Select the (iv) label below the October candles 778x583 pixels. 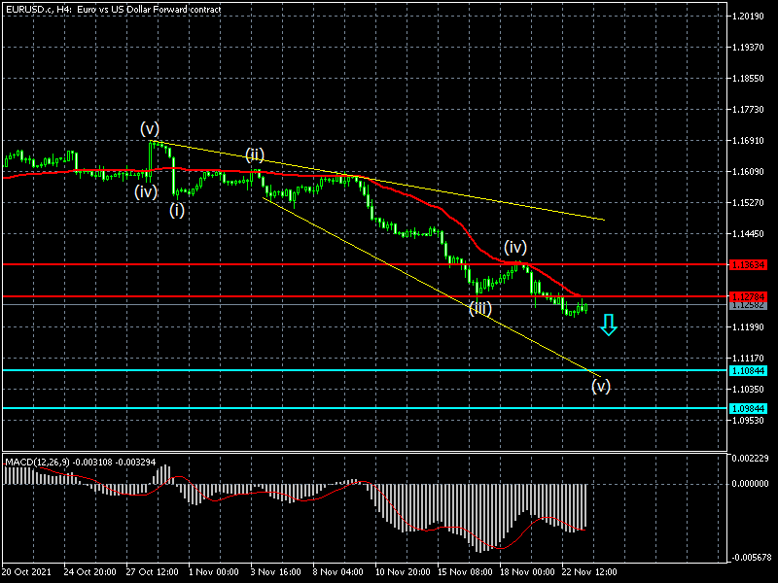pyautogui.click(x=146, y=191)
